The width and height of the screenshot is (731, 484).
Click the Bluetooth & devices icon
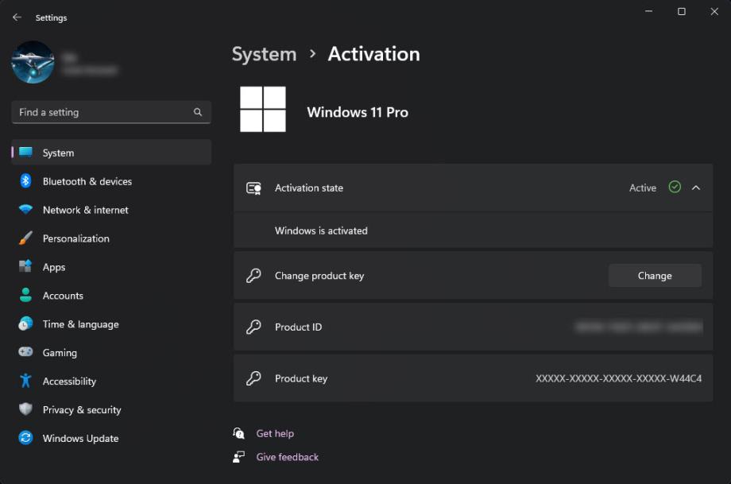click(25, 181)
